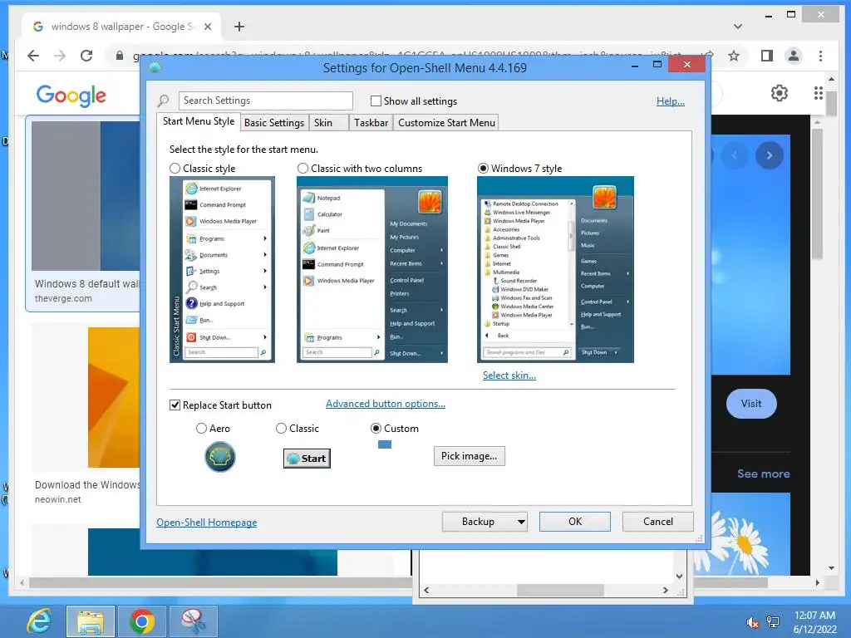
Task: Open the Taskbar tab
Action: [371, 123]
